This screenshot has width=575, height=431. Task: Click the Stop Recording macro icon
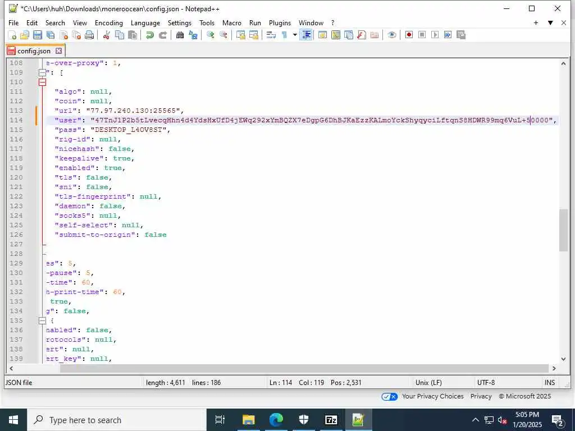pyautogui.click(x=422, y=35)
